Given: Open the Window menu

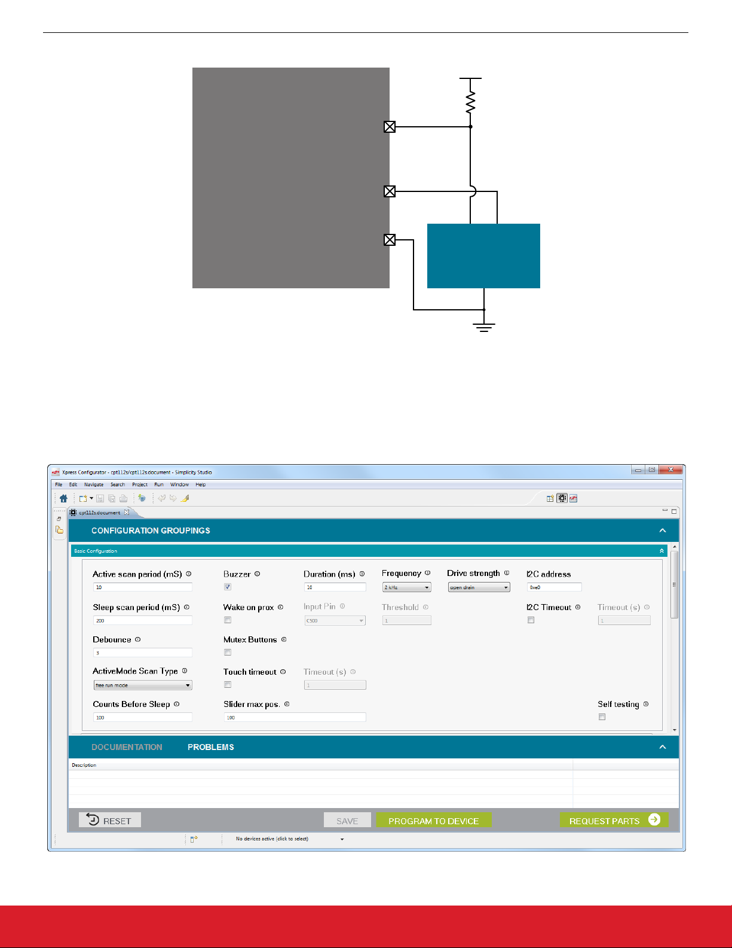Looking at the screenshot, I should (179, 484).
